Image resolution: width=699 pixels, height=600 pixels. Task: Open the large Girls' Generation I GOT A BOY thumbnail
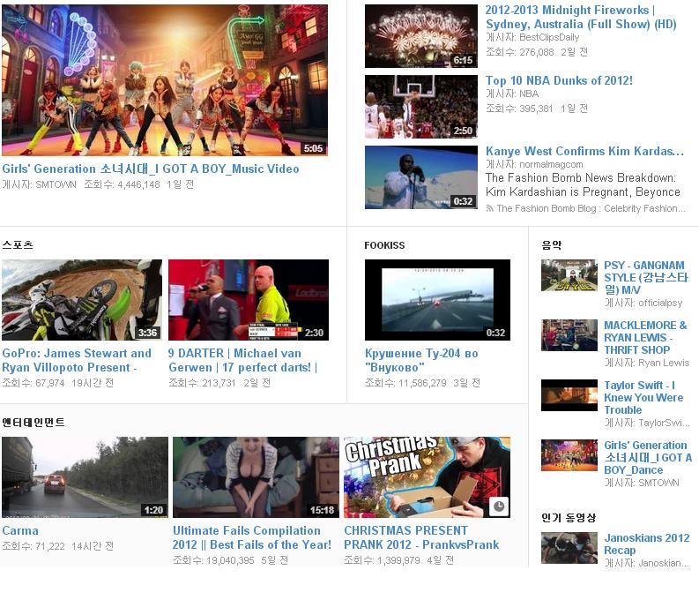165,80
